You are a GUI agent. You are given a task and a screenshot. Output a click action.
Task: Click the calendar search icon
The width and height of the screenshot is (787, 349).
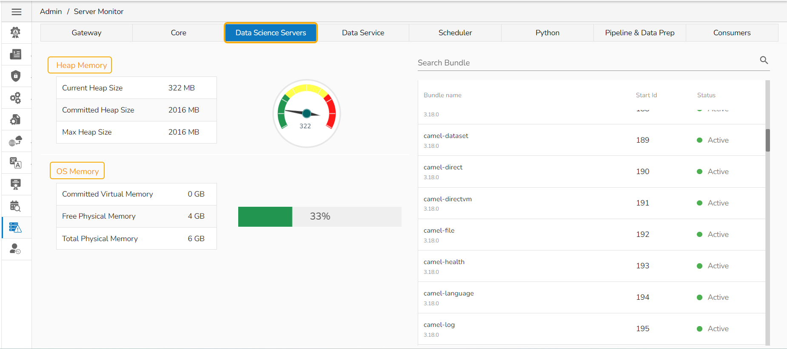point(16,206)
